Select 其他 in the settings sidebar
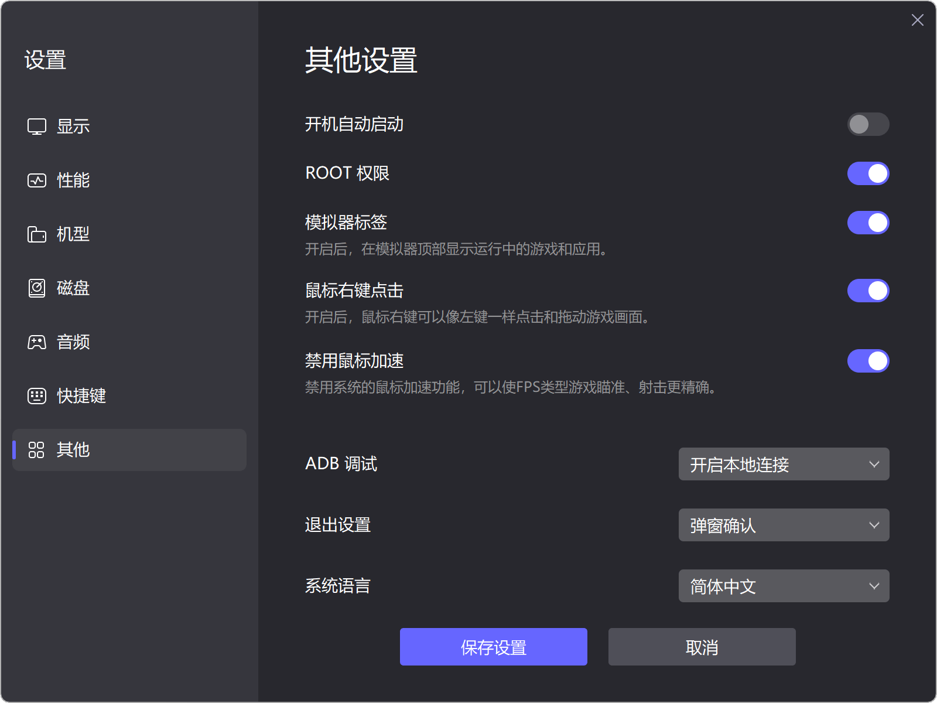 (x=73, y=450)
